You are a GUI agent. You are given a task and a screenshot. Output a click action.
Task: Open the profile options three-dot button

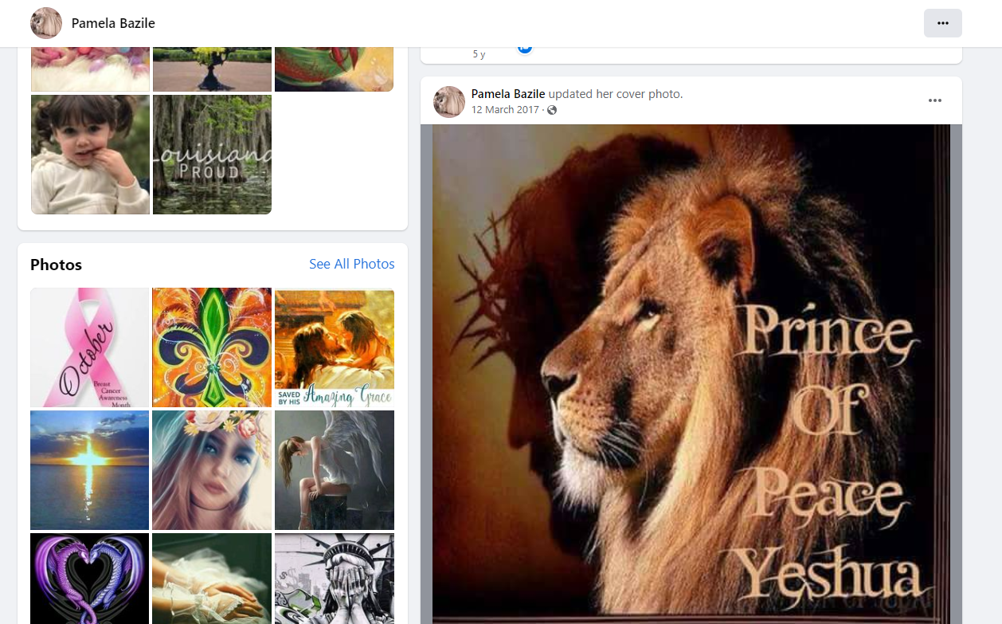click(942, 23)
